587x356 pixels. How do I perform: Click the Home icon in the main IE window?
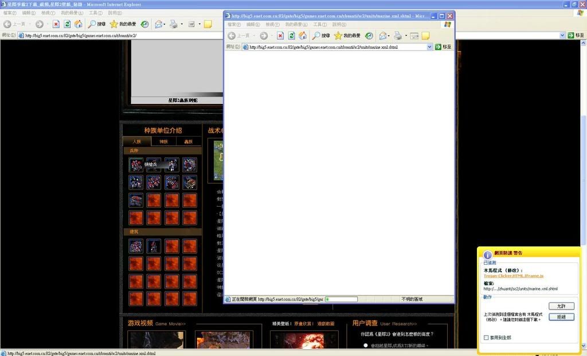click(x=78, y=24)
